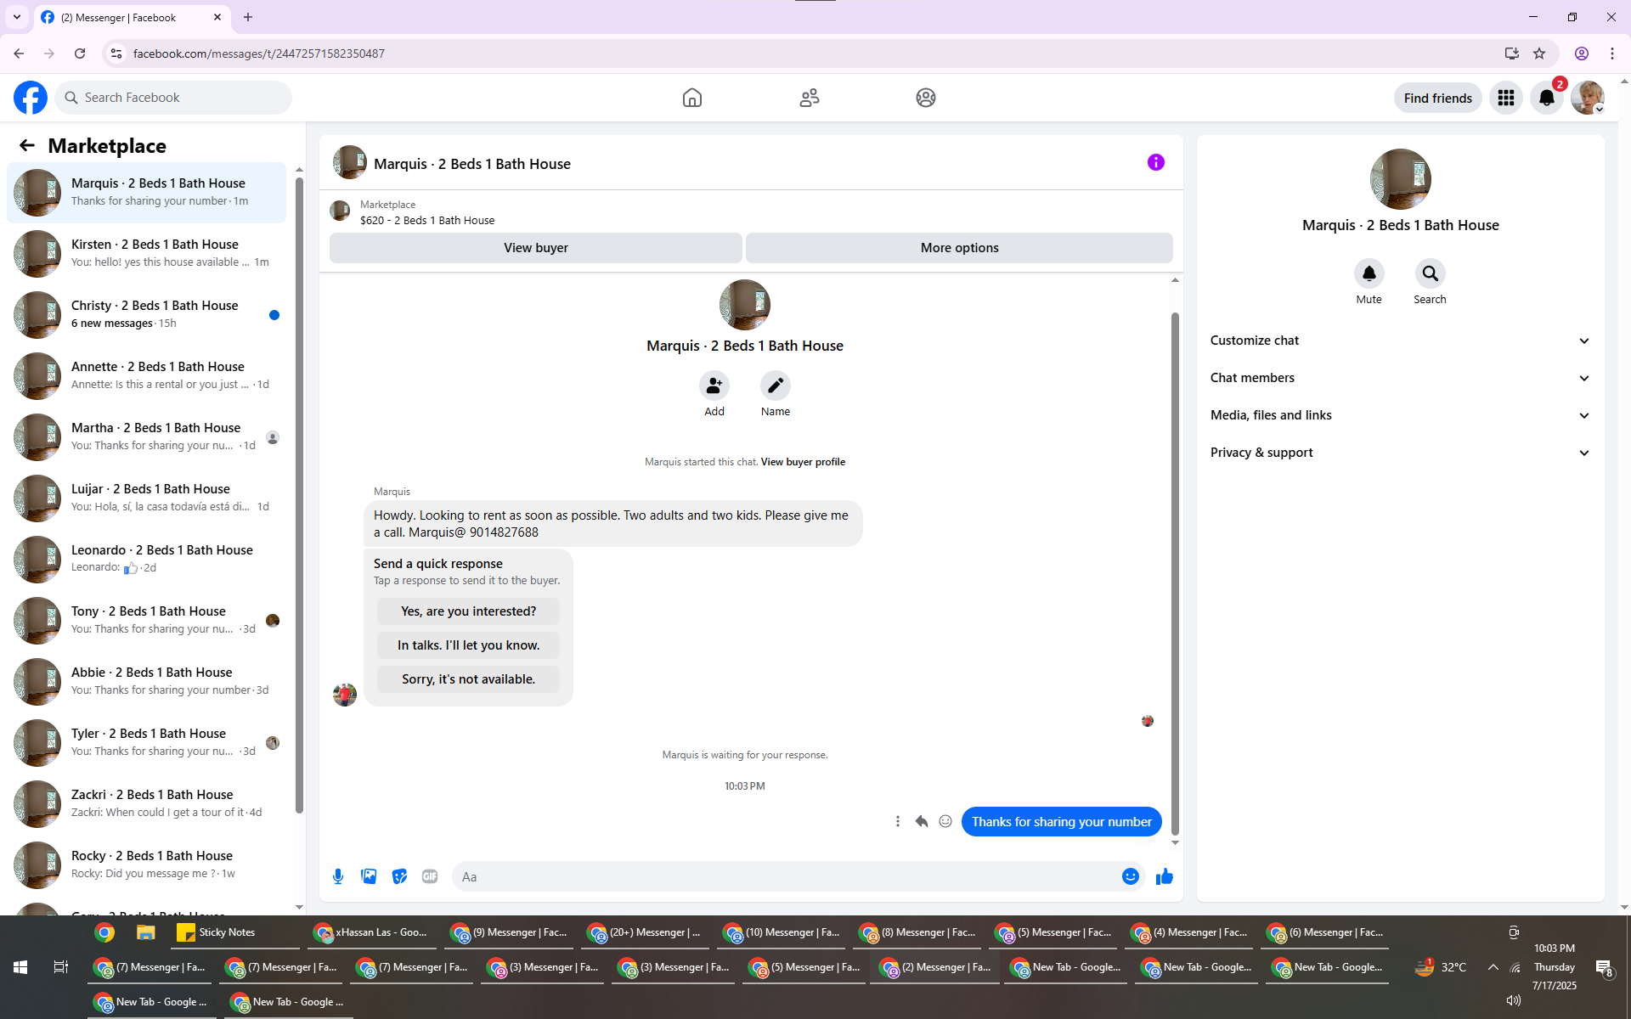The height and width of the screenshot is (1019, 1631).
Task: Open Tony conversation in chat list
Action: 146,621
